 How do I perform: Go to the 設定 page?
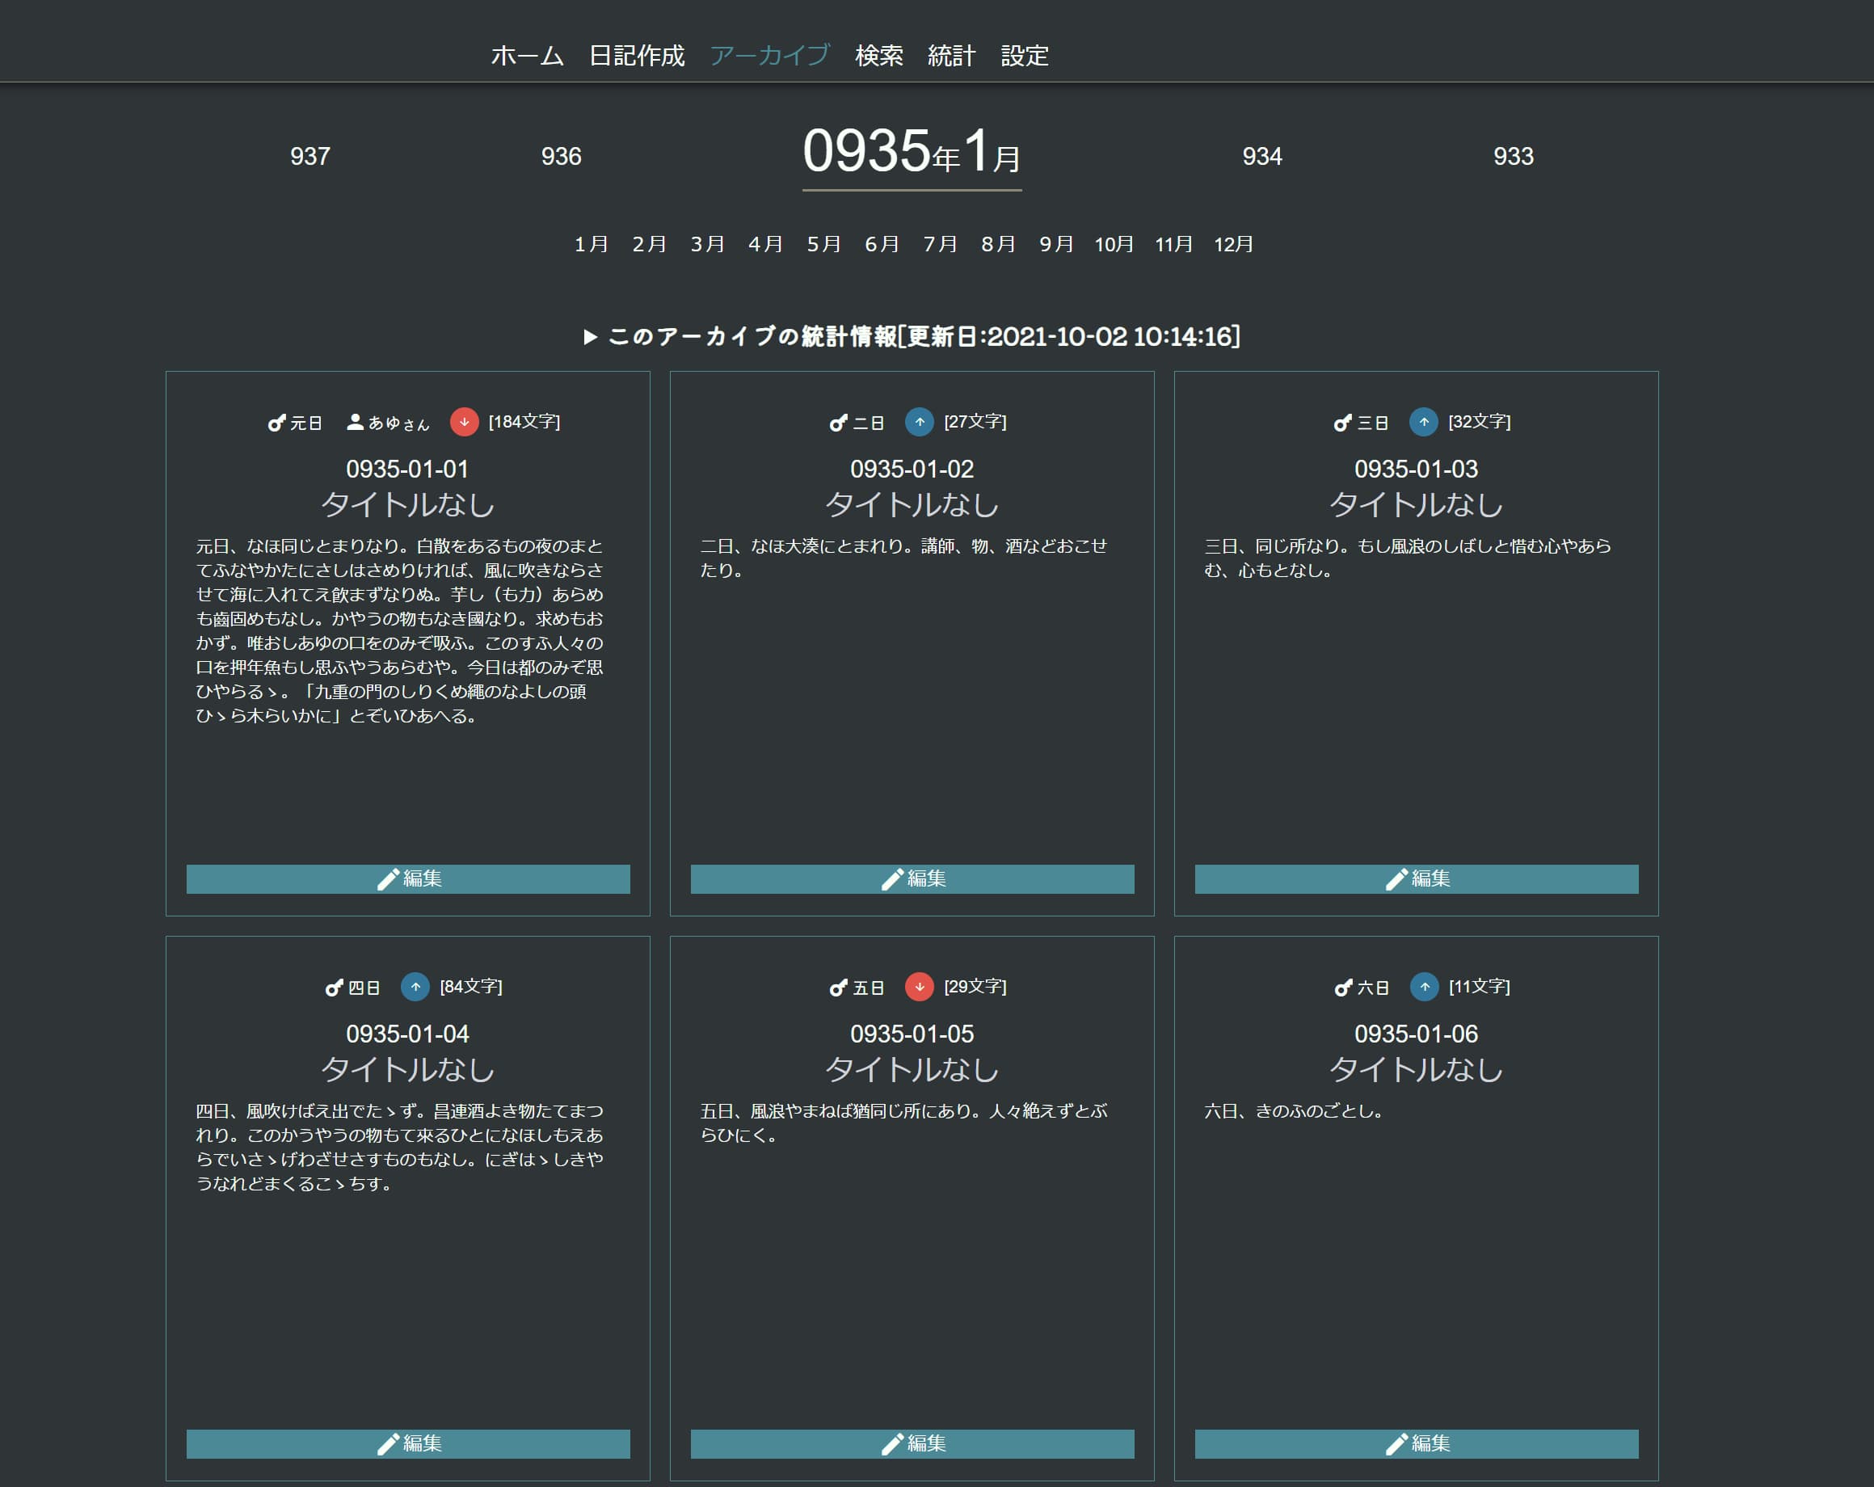coord(1024,56)
